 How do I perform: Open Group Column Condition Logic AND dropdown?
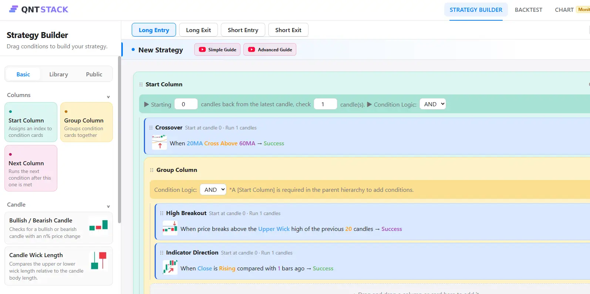click(x=213, y=190)
